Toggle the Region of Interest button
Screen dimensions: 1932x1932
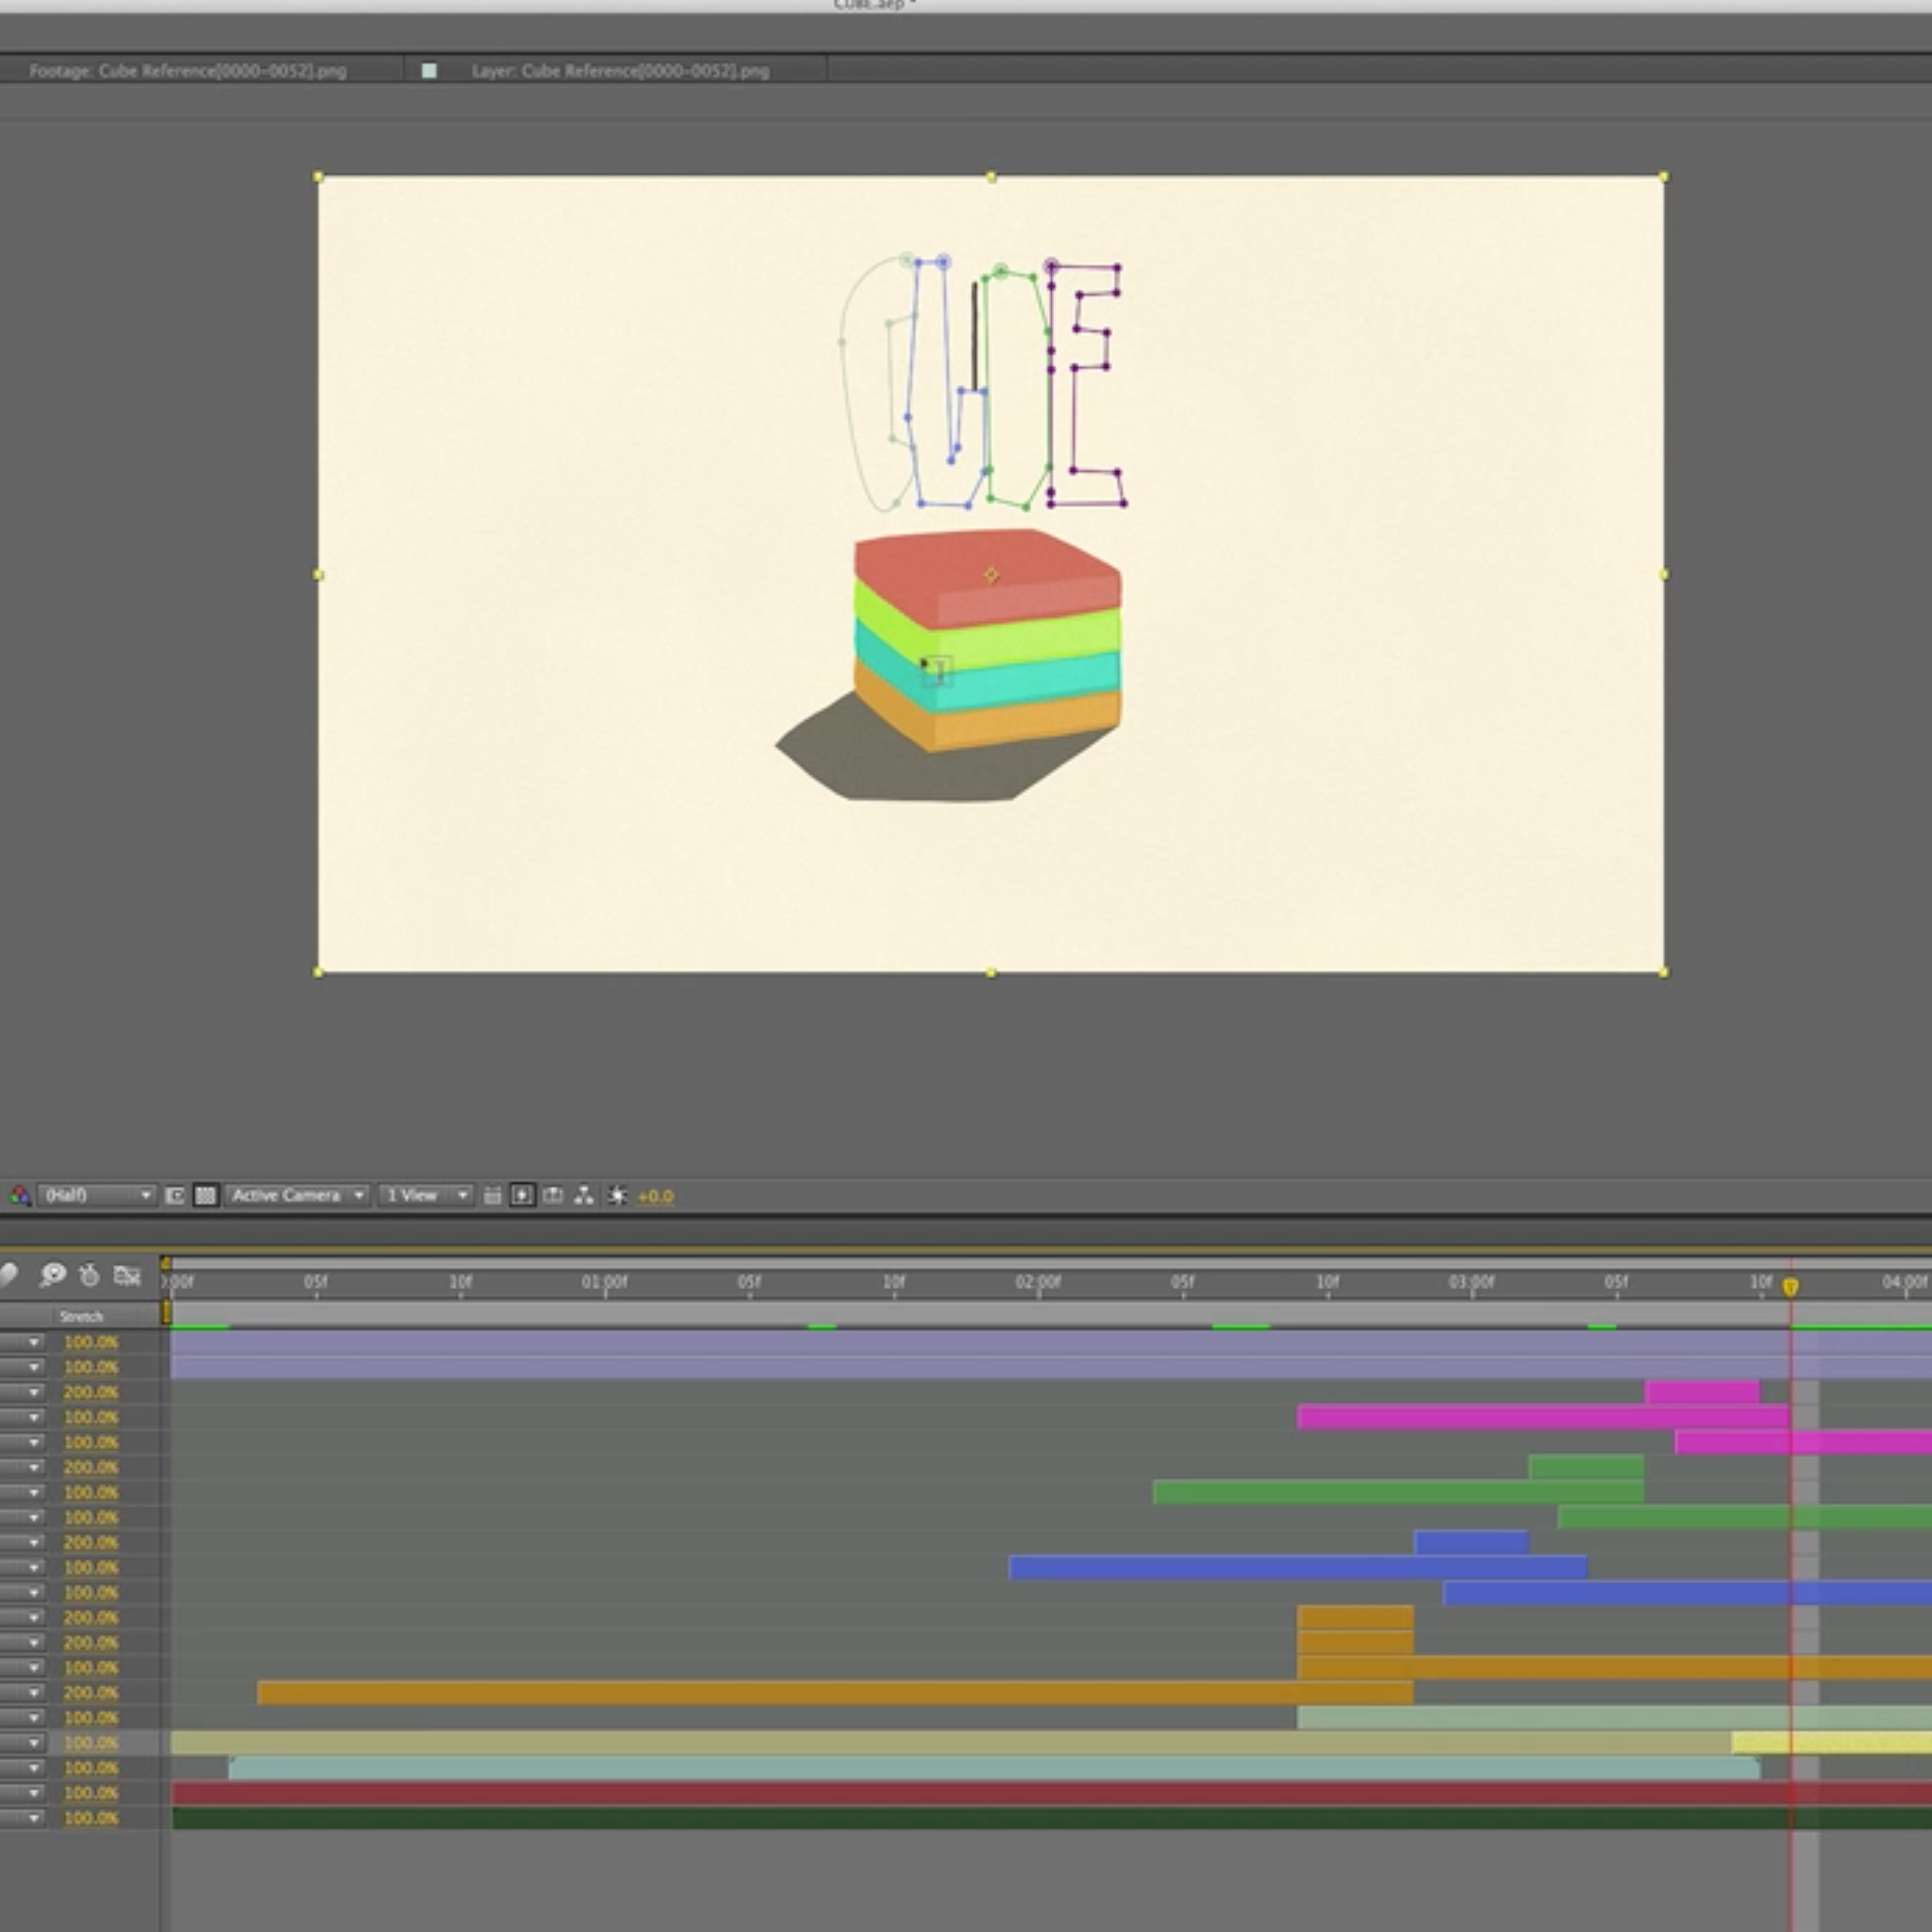175,1195
